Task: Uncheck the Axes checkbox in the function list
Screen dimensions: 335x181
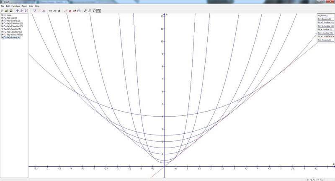Action: click(3, 15)
